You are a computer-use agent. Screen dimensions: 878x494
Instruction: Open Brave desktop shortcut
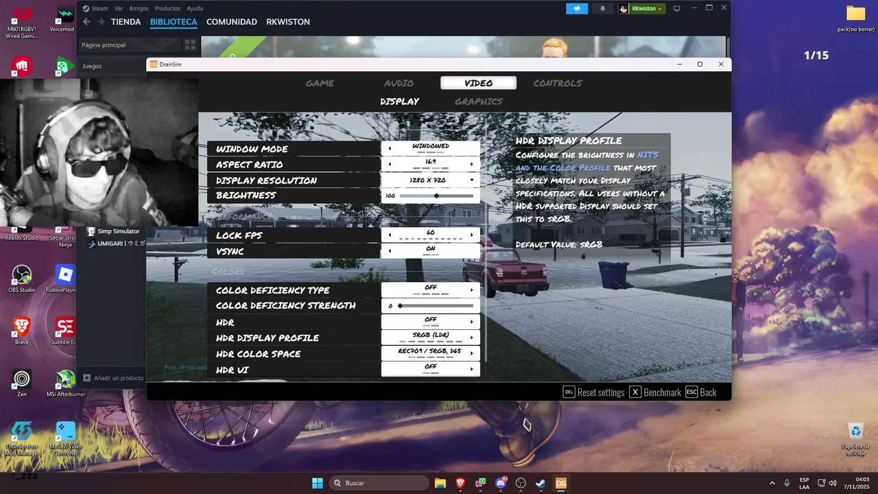coord(21,330)
